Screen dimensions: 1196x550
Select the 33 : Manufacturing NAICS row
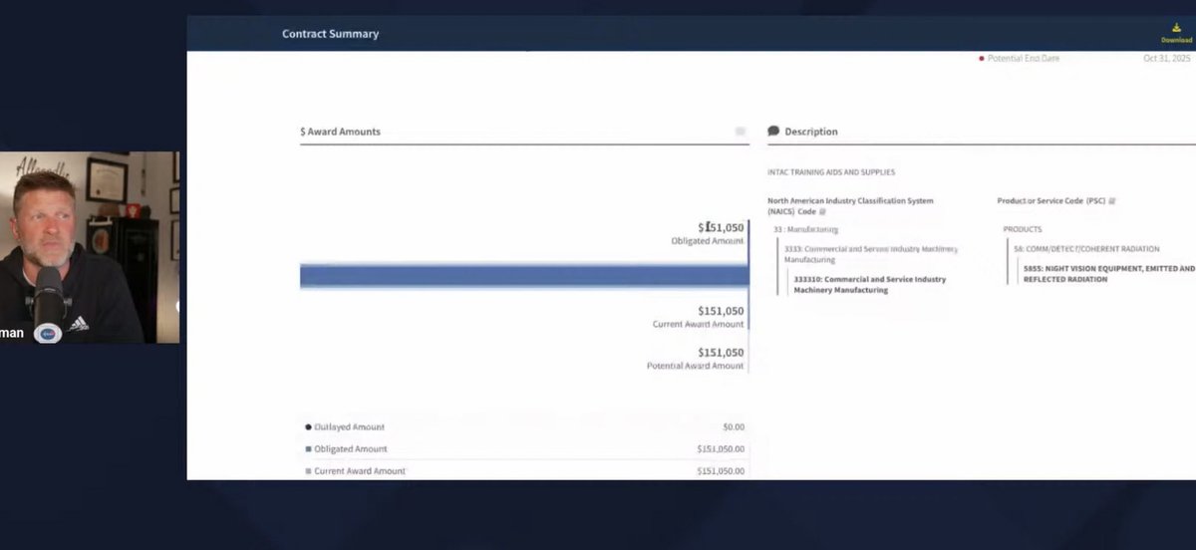pyautogui.click(x=805, y=229)
